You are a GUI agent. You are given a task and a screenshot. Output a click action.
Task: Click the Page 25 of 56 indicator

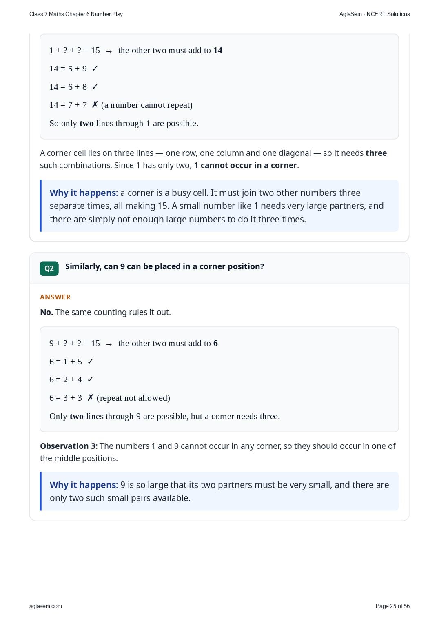tap(392, 606)
